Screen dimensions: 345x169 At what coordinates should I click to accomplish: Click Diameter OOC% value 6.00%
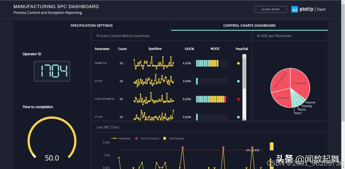(187, 63)
